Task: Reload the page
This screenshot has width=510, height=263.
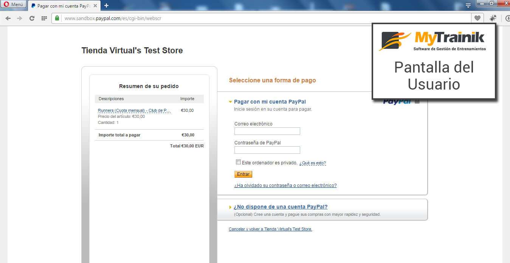Action: 32,18
